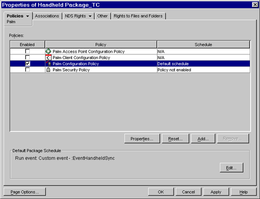Select the Palm Security Policy row
This screenshot has width=260, height=199.
point(130,70)
